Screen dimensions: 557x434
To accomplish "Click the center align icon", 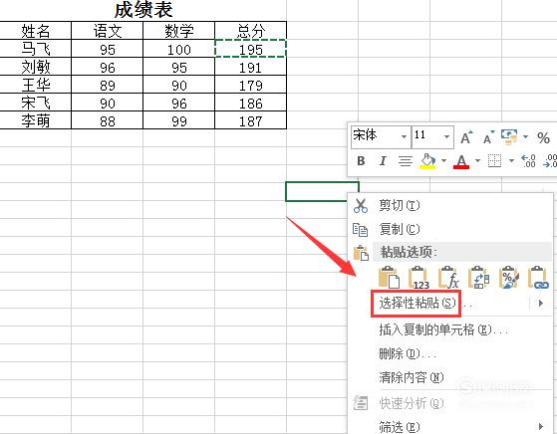I will click(x=405, y=161).
